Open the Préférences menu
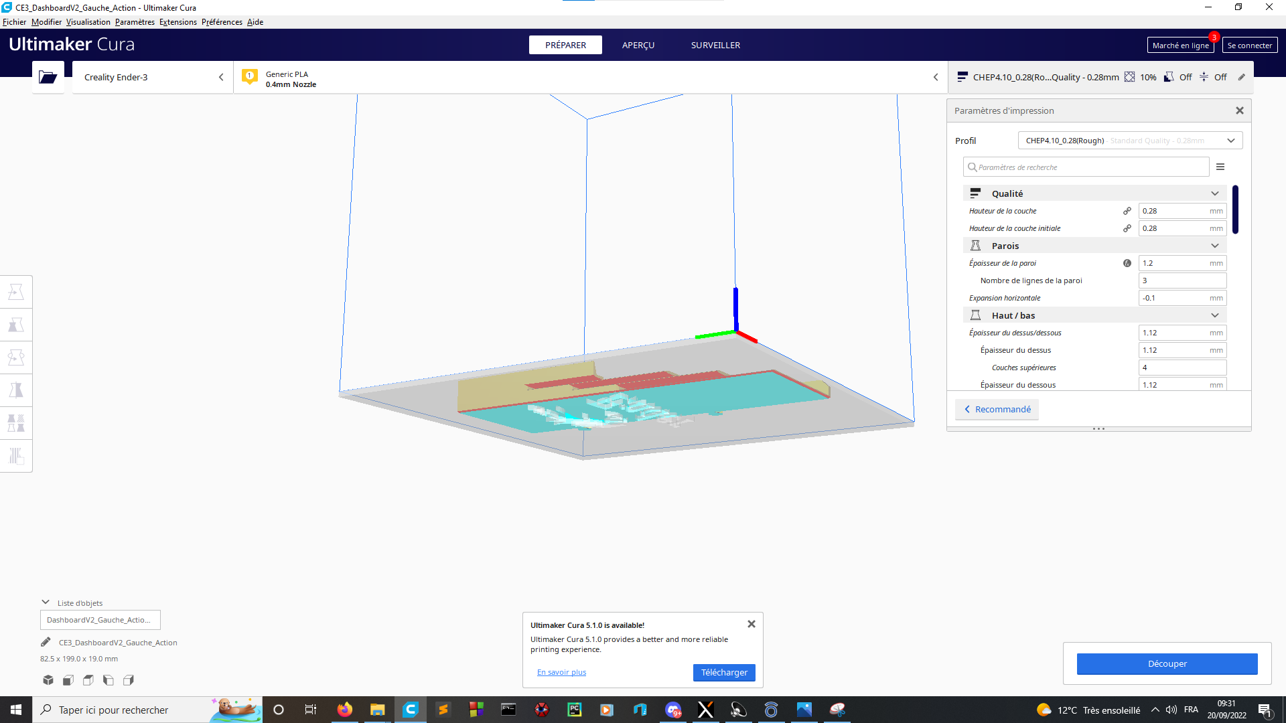 point(222,22)
